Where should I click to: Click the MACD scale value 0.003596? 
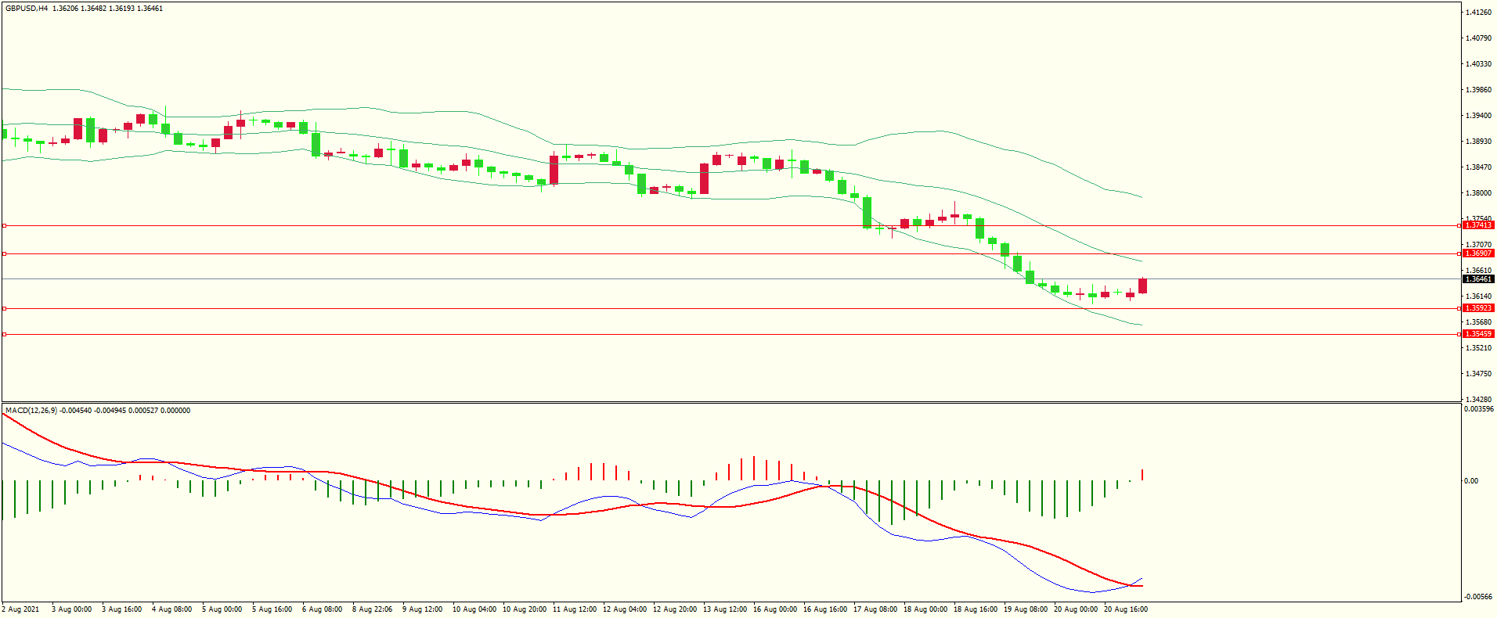1479,409
